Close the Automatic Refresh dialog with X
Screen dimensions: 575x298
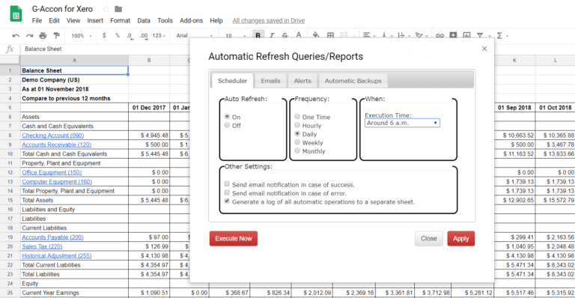click(484, 49)
